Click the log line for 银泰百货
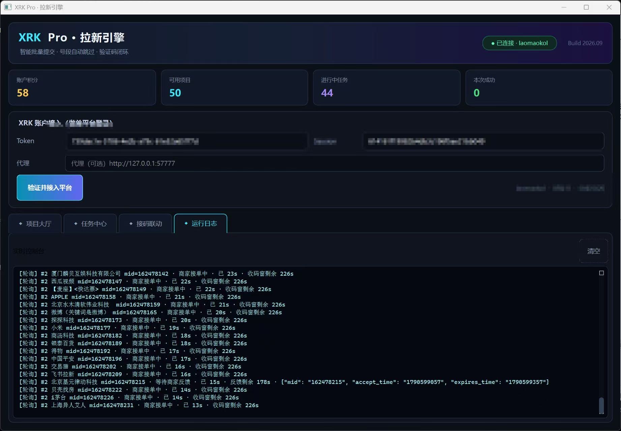This screenshot has height=431, width=621. click(133, 343)
